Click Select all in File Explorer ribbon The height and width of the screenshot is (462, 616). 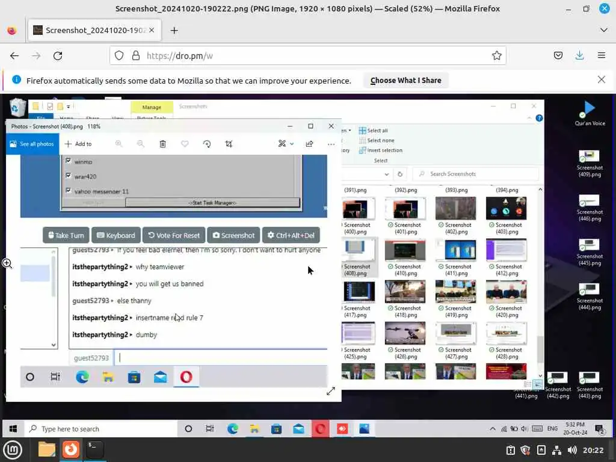[x=373, y=131]
